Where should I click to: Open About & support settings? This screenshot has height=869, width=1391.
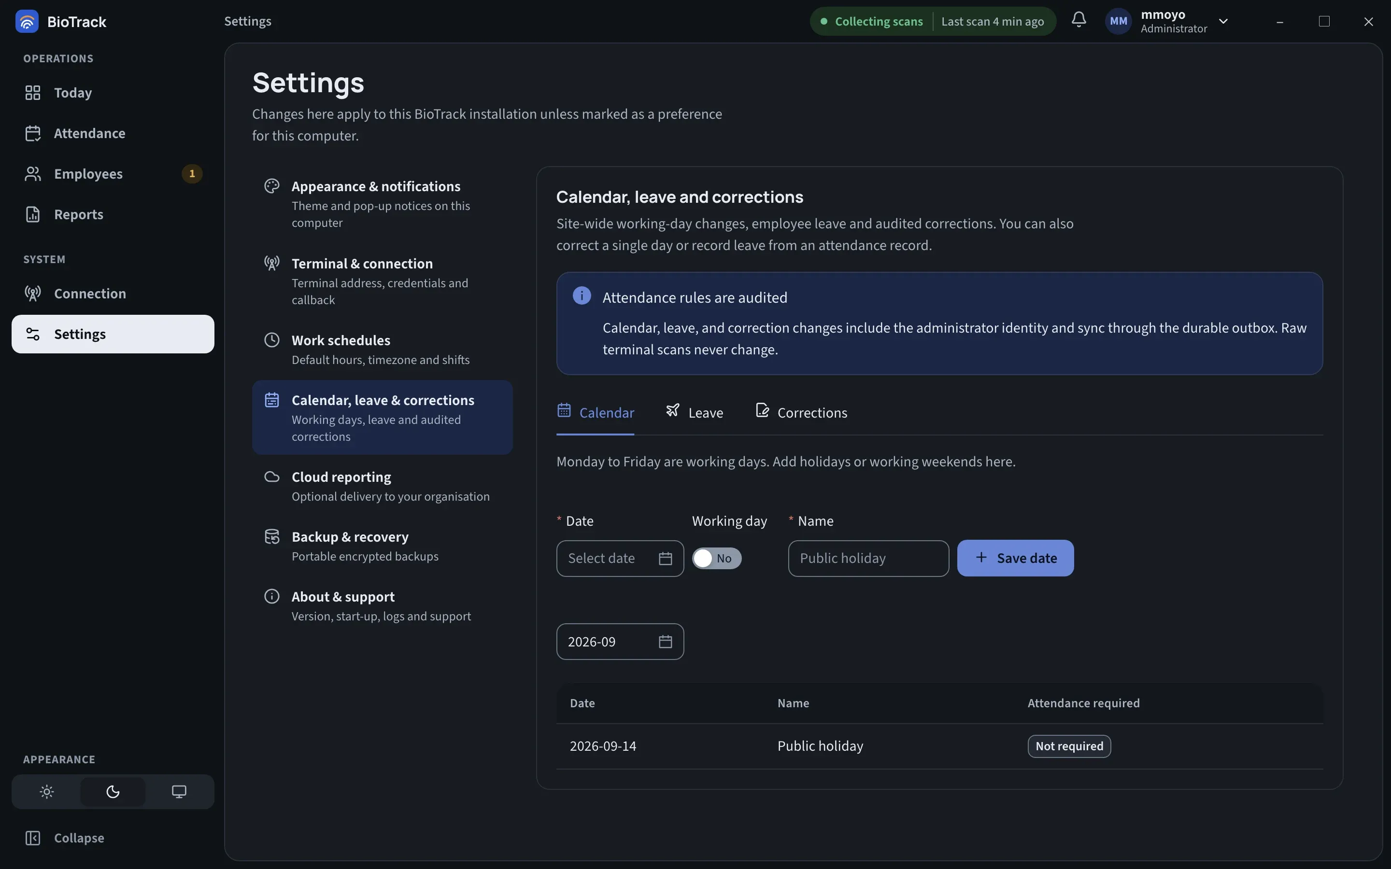coord(382,606)
